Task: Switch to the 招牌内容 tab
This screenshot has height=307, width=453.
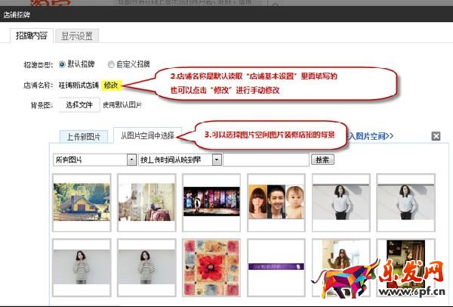Action: click(x=32, y=36)
